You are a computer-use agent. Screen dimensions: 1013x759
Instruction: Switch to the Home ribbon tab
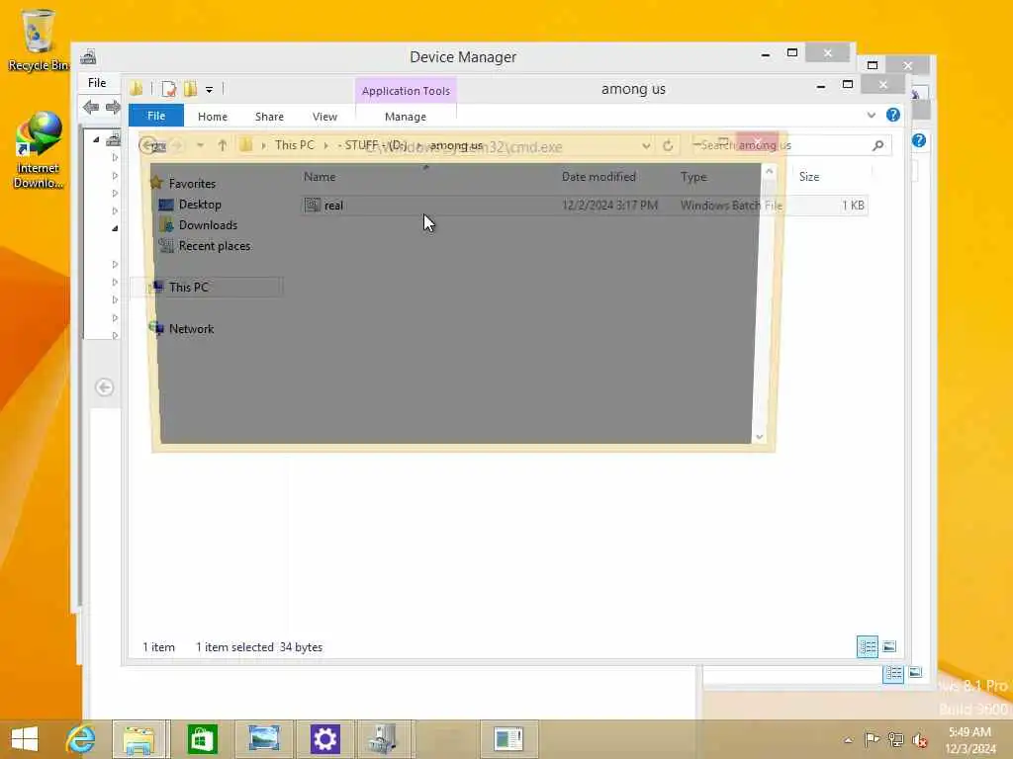(x=213, y=117)
